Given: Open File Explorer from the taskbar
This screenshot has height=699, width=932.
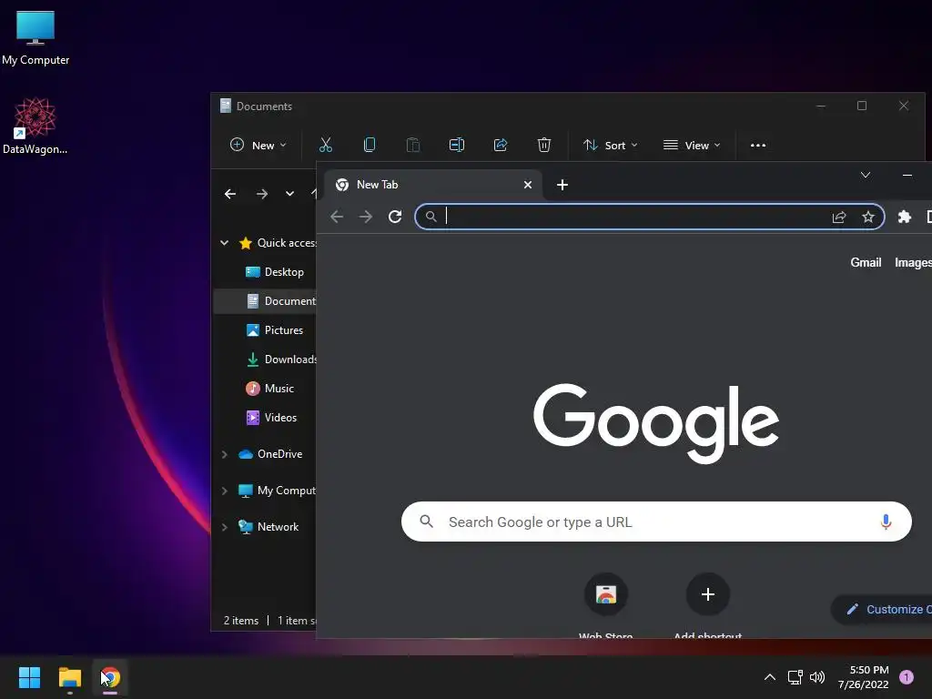Looking at the screenshot, I should coord(69,677).
